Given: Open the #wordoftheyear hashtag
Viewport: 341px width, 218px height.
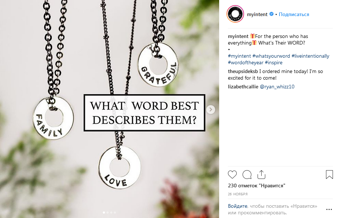Looking at the screenshot, I should [246, 62].
